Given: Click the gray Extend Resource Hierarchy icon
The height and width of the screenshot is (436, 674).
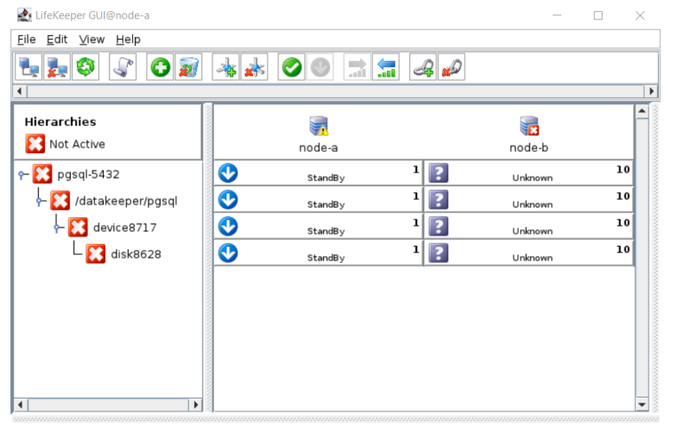Looking at the screenshot, I should pos(357,67).
